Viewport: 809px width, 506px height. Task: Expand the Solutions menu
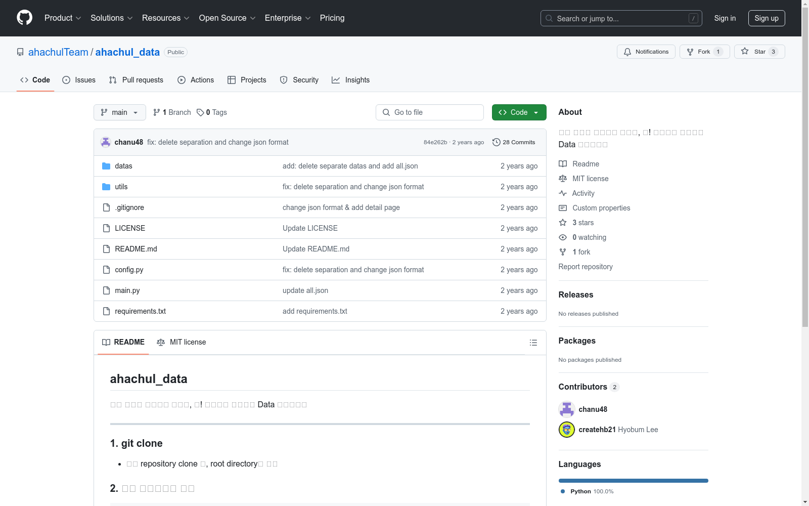click(x=112, y=18)
